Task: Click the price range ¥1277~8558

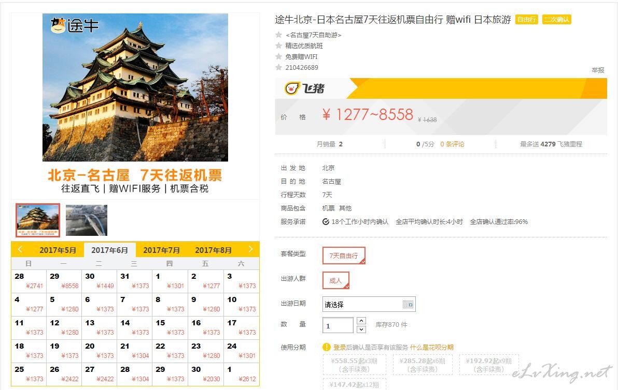Action: [x=368, y=114]
